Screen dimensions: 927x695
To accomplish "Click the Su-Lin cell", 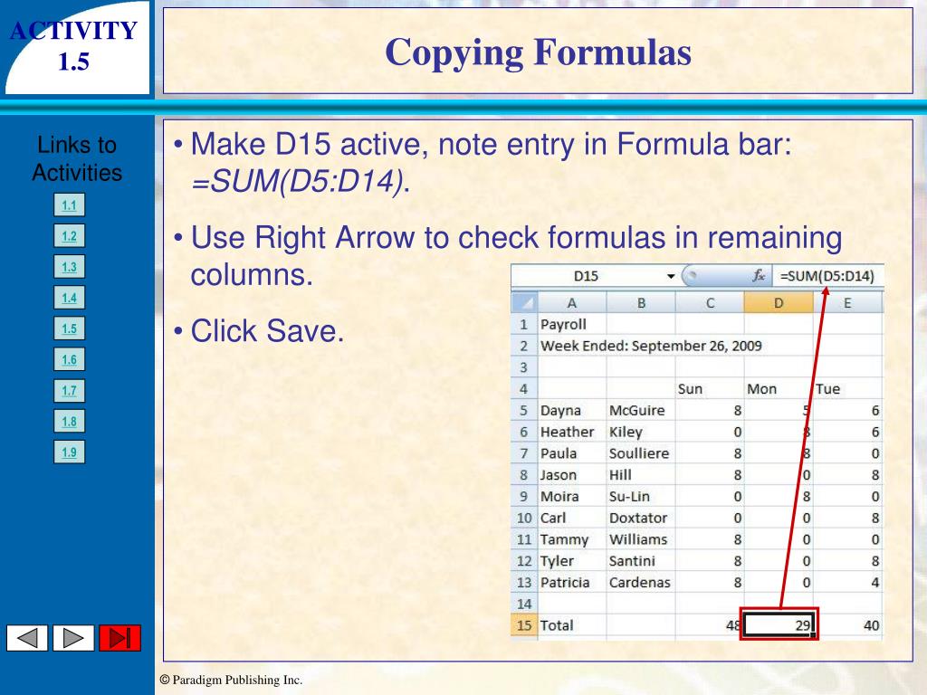I will tap(641, 497).
